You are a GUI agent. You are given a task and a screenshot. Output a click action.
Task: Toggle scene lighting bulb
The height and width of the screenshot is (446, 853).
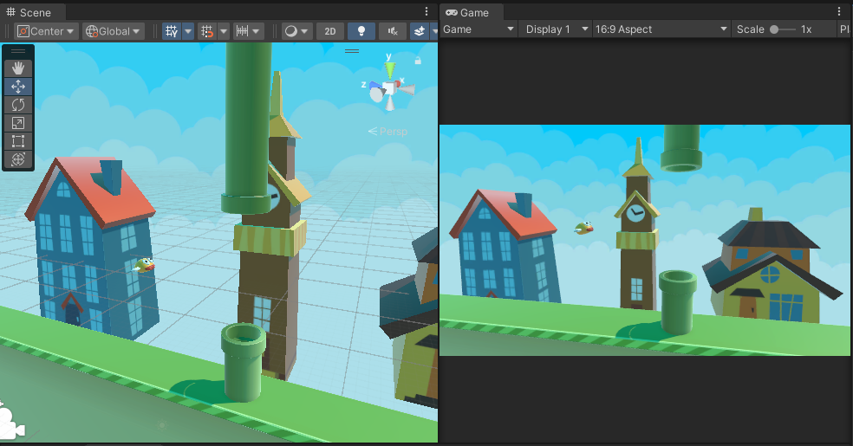point(361,31)
